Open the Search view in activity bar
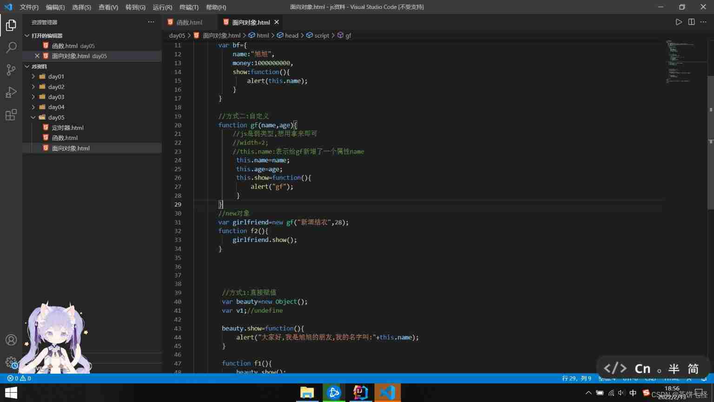This screenshot has width=714, height=402. [11, 47]
